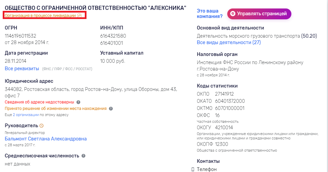
Task: Click help icon beside unreliable address notice
Action: click(x=78, y=102)
